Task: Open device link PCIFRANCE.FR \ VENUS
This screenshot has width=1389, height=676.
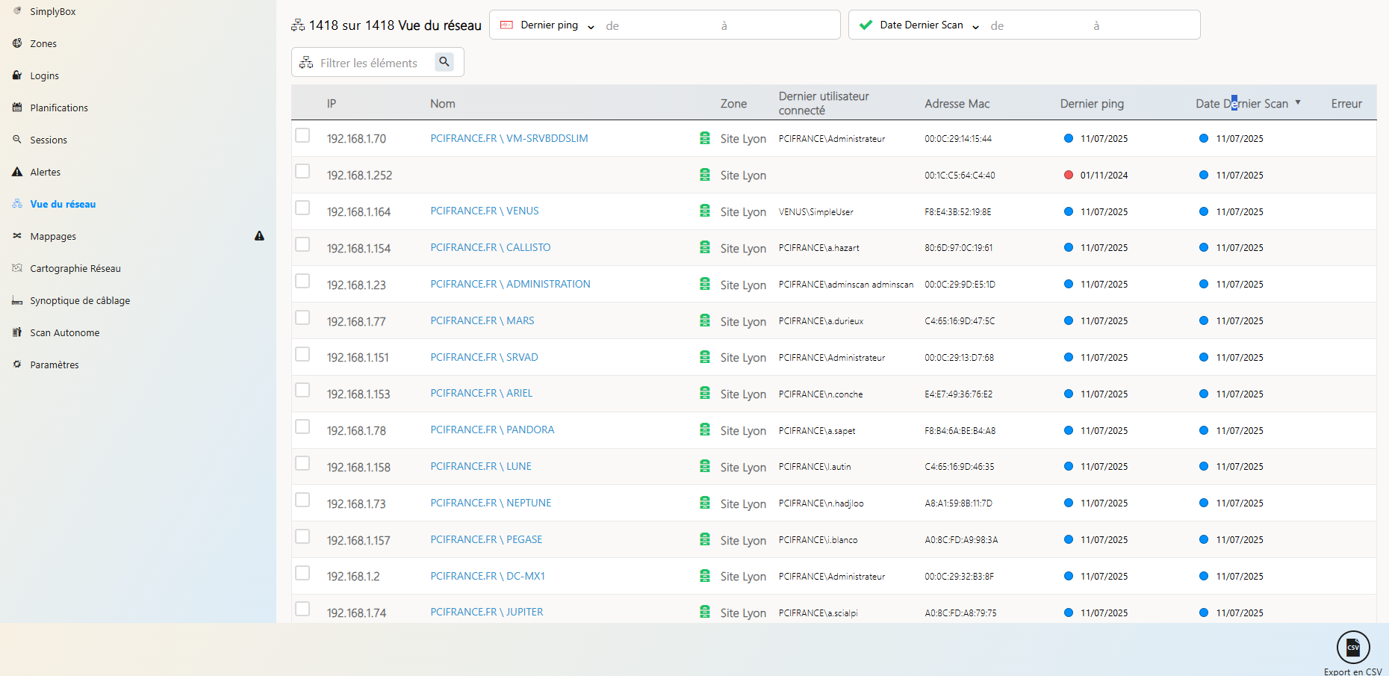Action: (x=484, y=211)
